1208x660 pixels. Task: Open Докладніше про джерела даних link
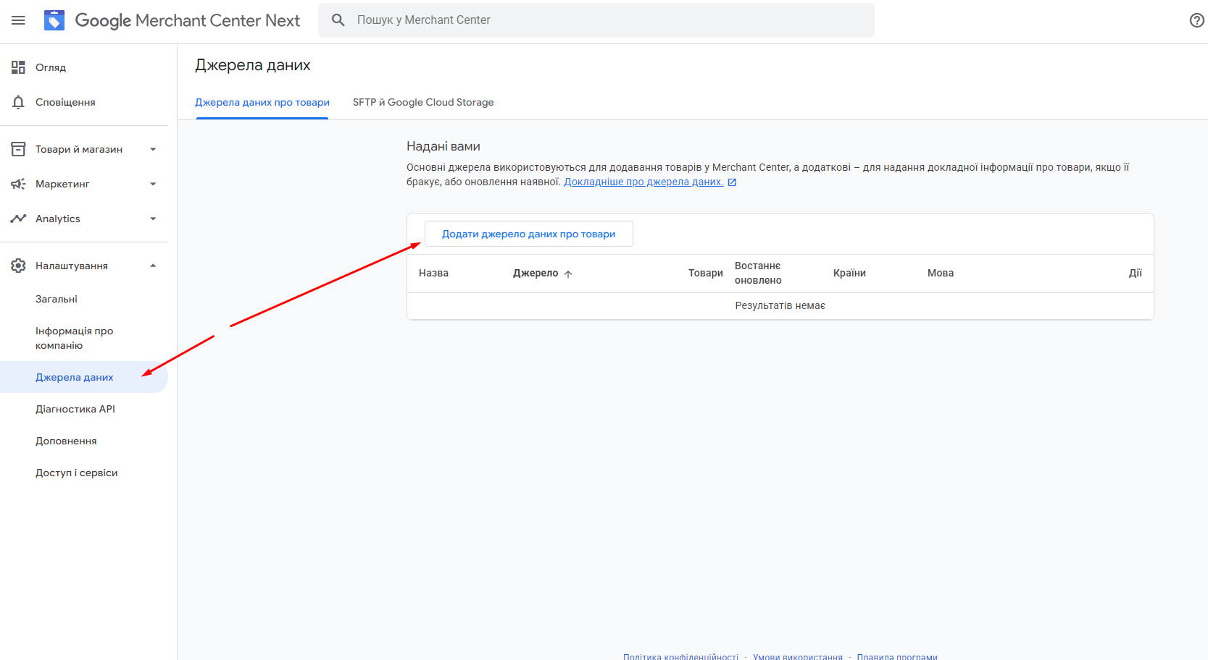643,182
